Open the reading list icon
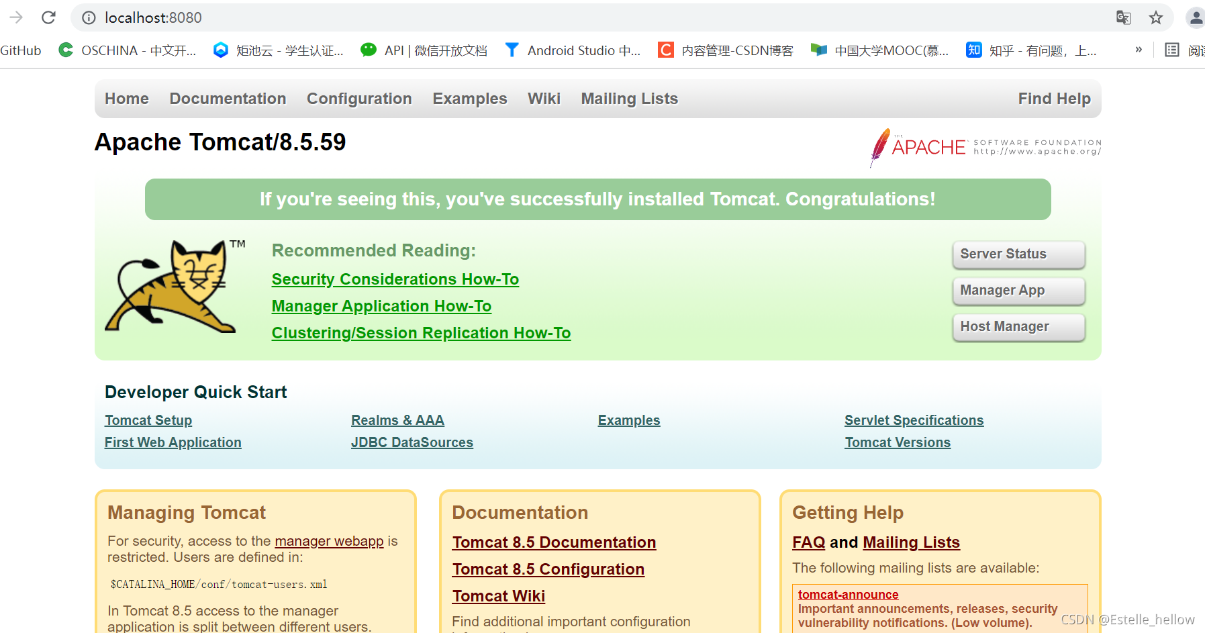This screenshot has width=1205, height=633. 1172,50
